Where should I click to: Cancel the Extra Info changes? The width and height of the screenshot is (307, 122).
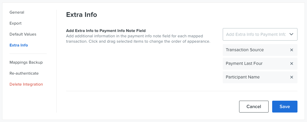[254, 107]
